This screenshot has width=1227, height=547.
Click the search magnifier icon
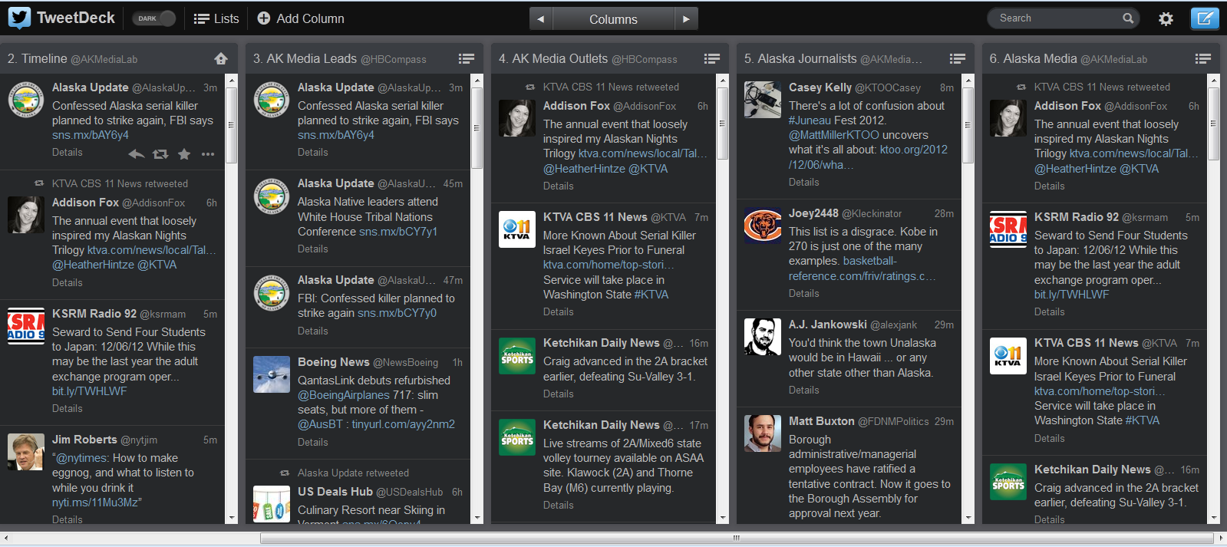(1128, 18)
